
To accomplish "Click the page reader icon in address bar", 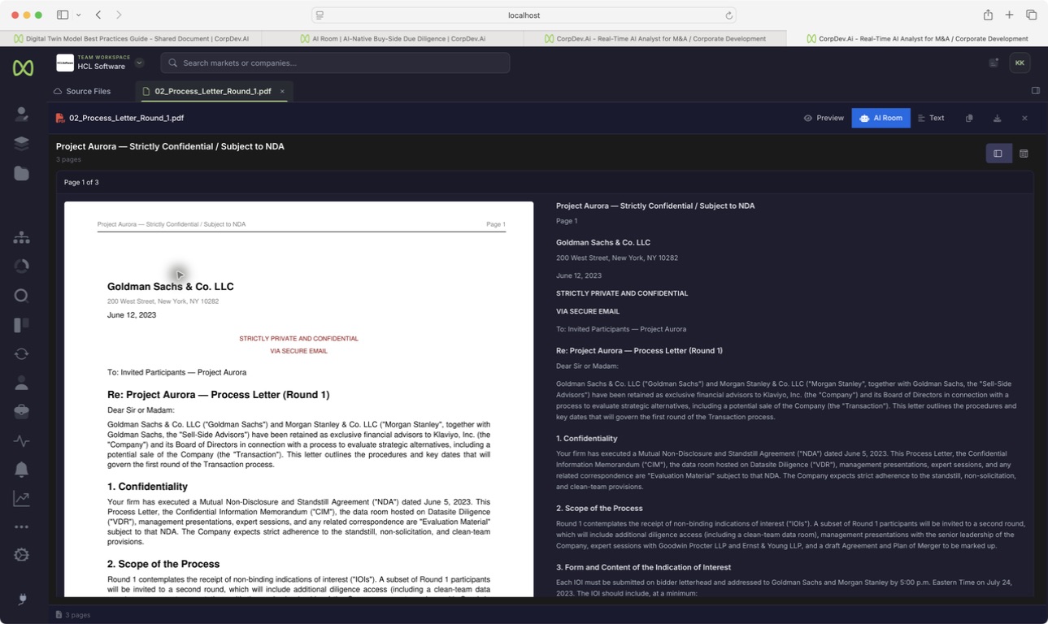I will point(320,15).
